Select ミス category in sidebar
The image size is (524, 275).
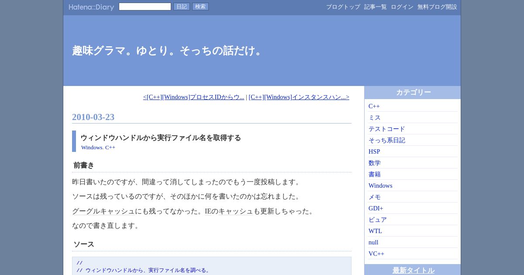click(x=375, y=117)
